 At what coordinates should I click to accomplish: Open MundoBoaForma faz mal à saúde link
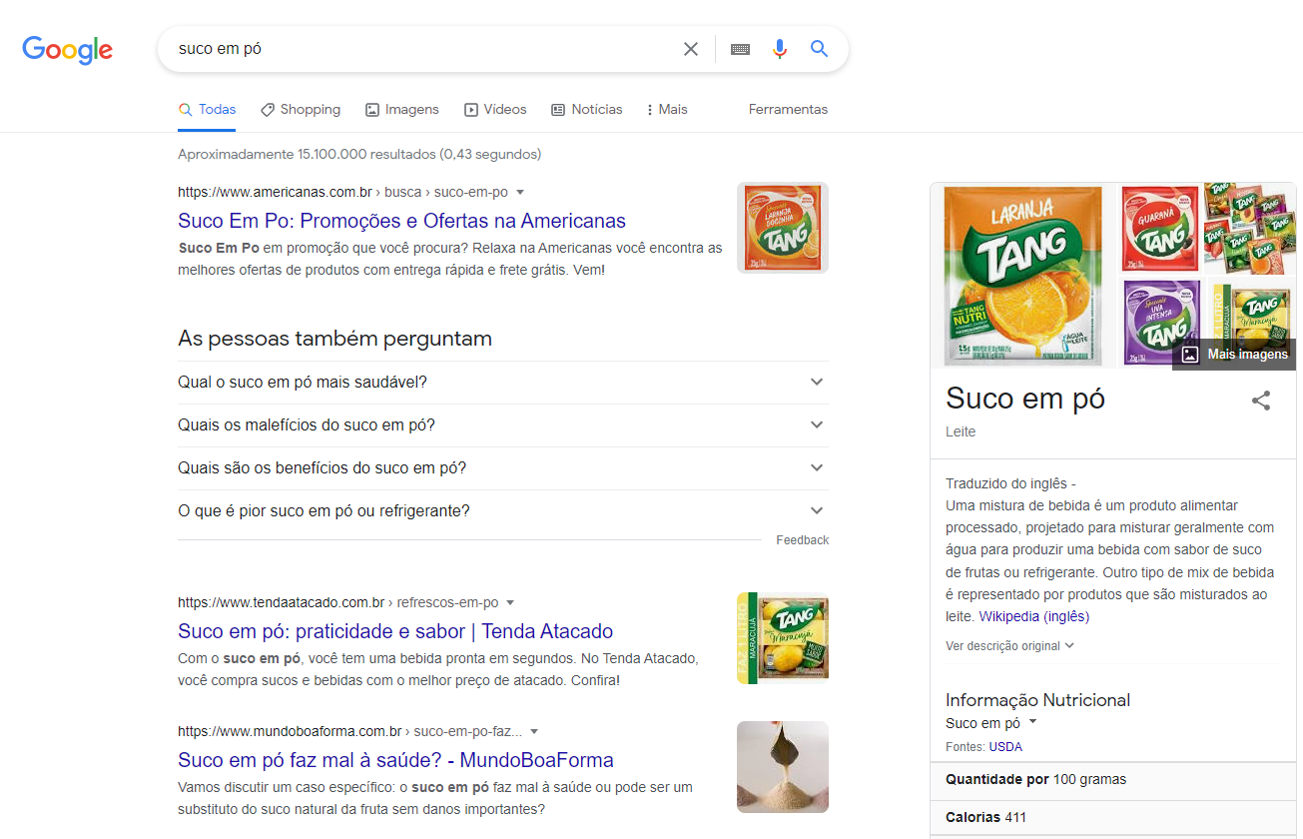tap(395, 760)
